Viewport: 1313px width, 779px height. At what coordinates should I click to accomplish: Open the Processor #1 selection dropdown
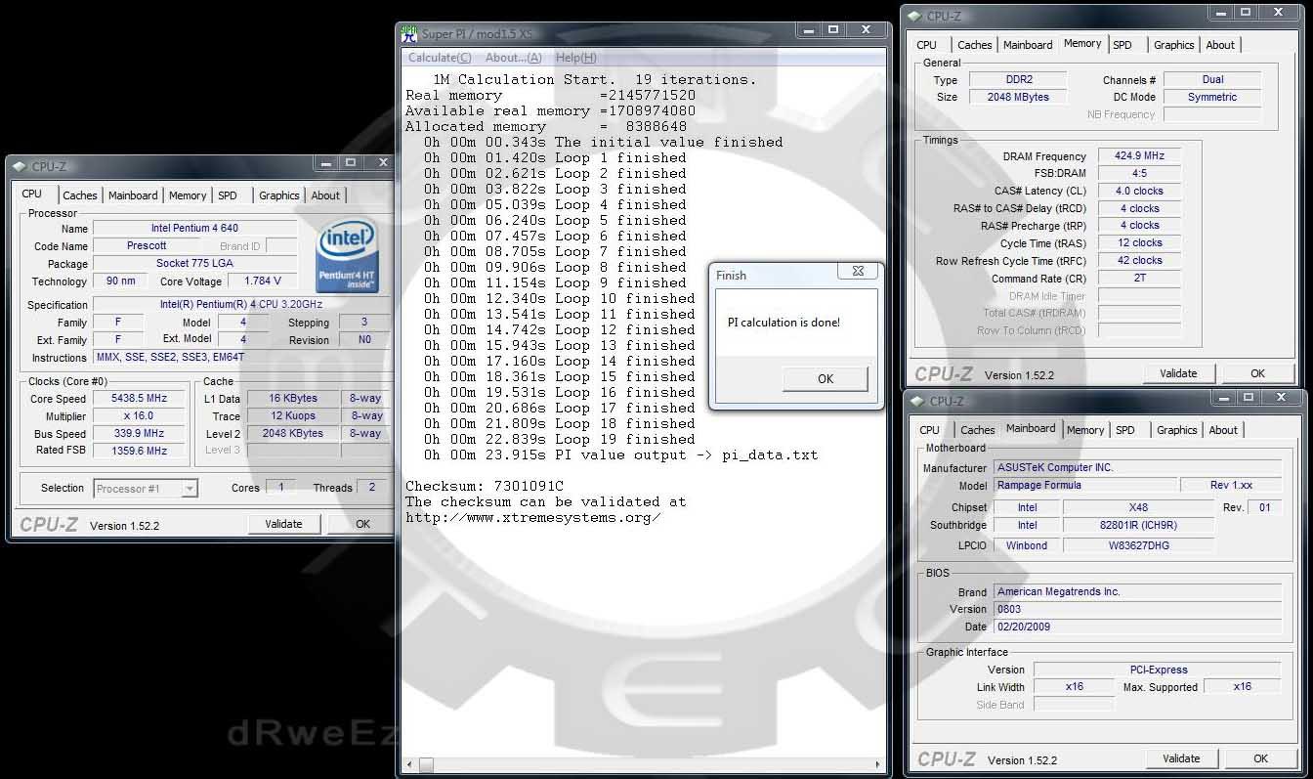[x=147, y=488]
